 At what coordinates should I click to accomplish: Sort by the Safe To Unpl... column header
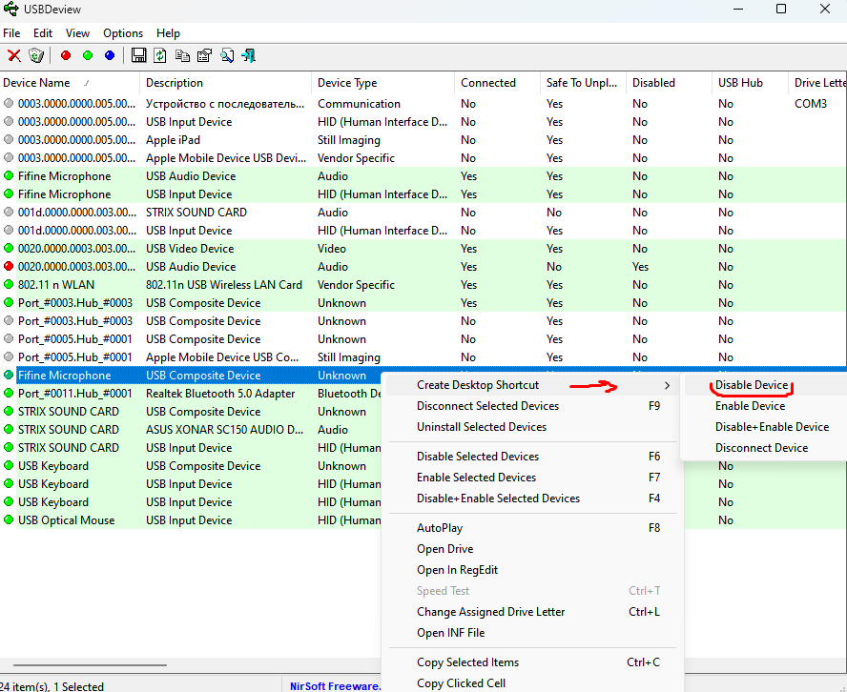[584, 83]
